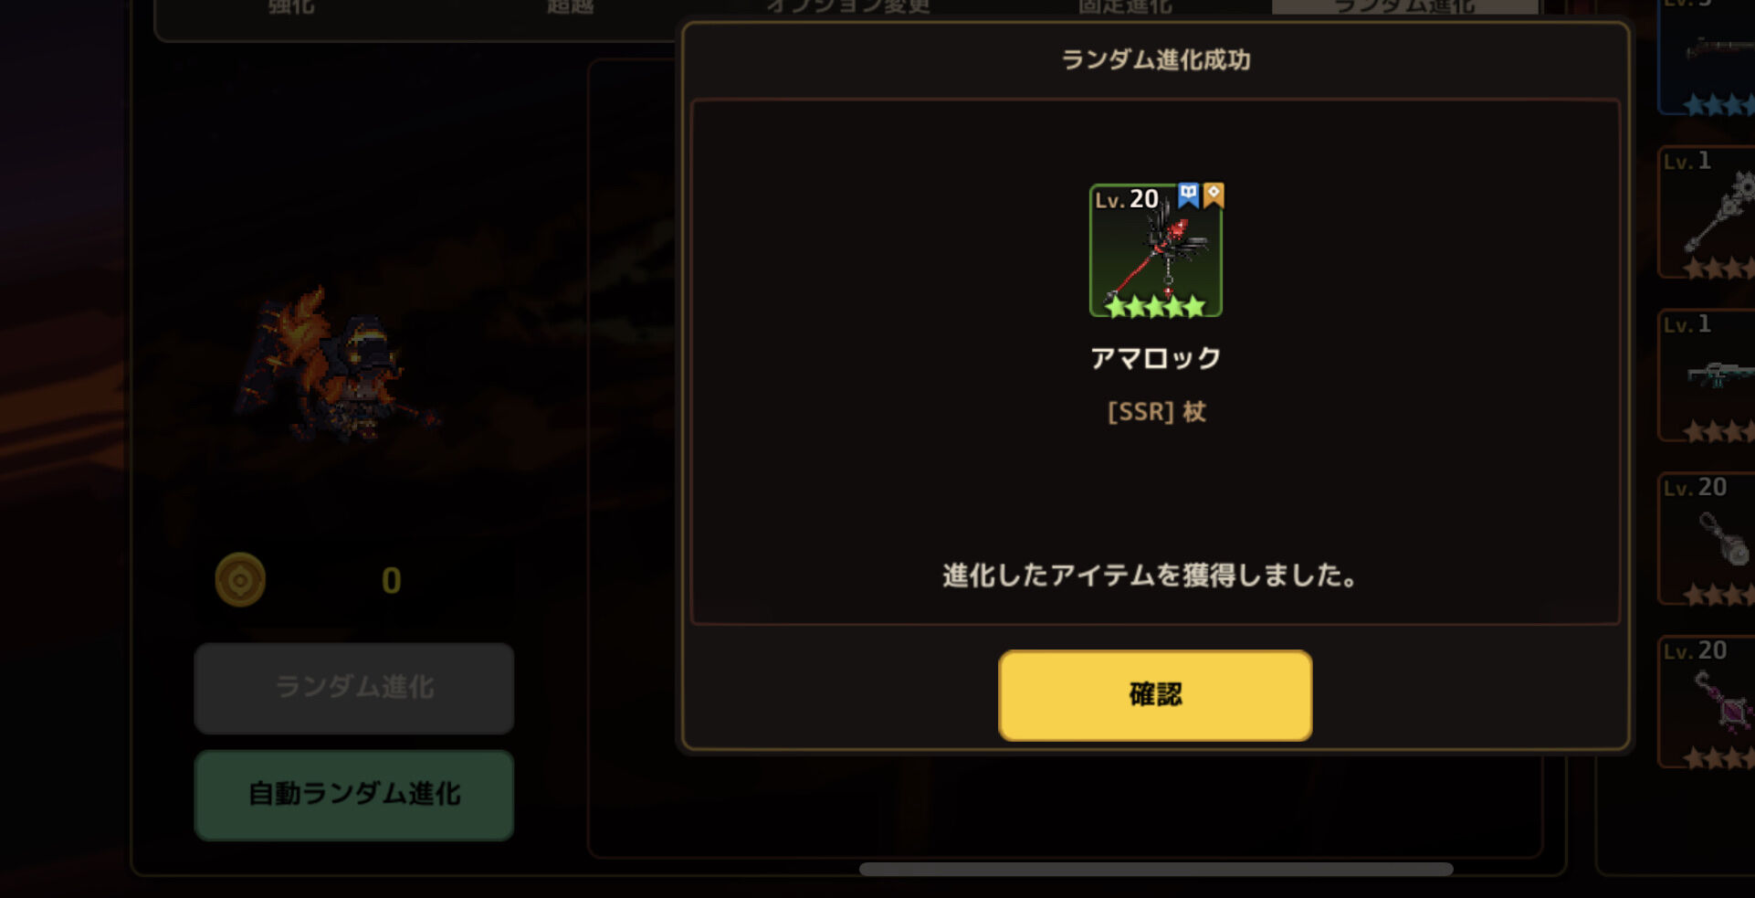Click the green star rating on item
The image size is (1755, 898).
pyautogui.click(x=1155, y=306)
